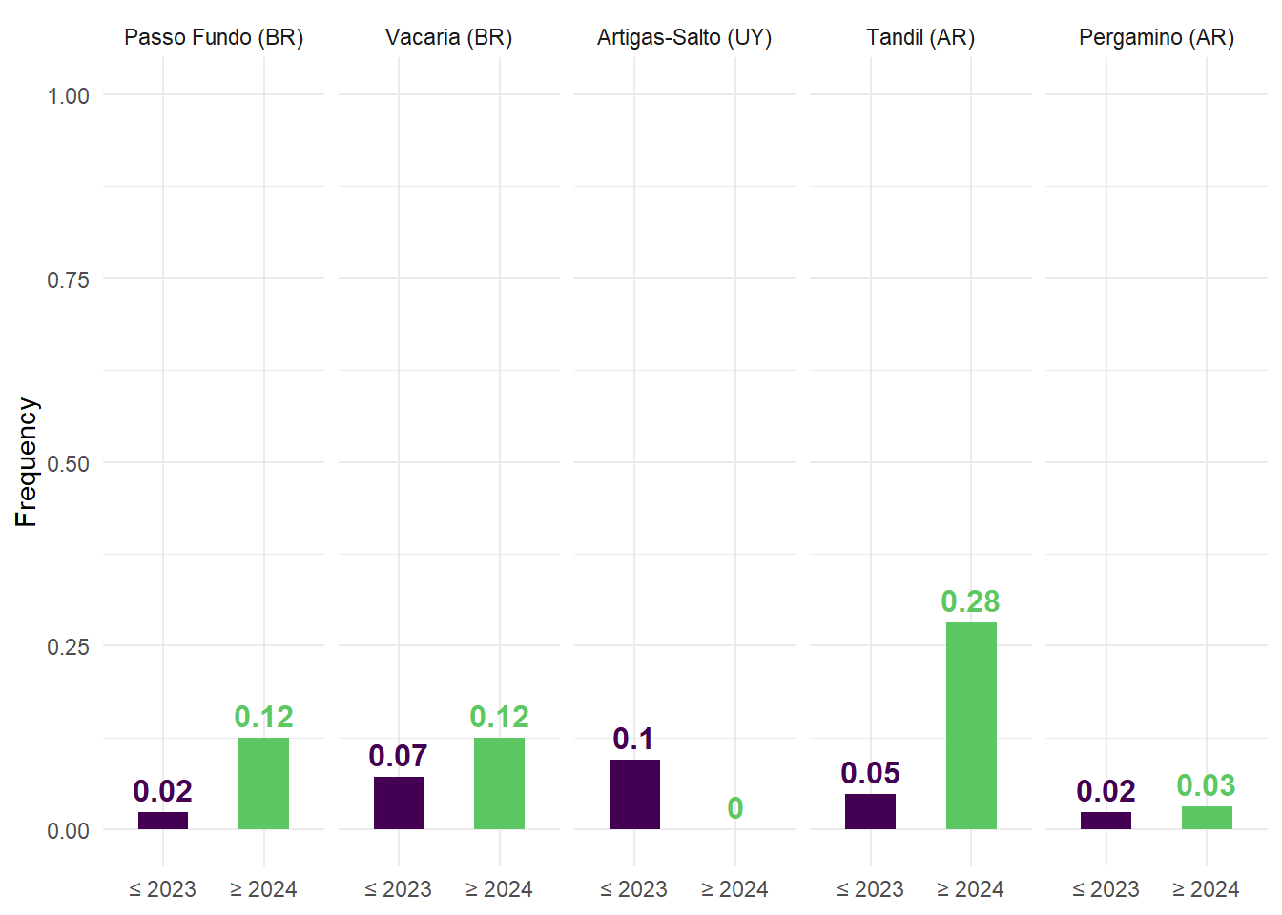
Task: Click the 0.02 value label in Pergamino
Action: (1106, 791)
